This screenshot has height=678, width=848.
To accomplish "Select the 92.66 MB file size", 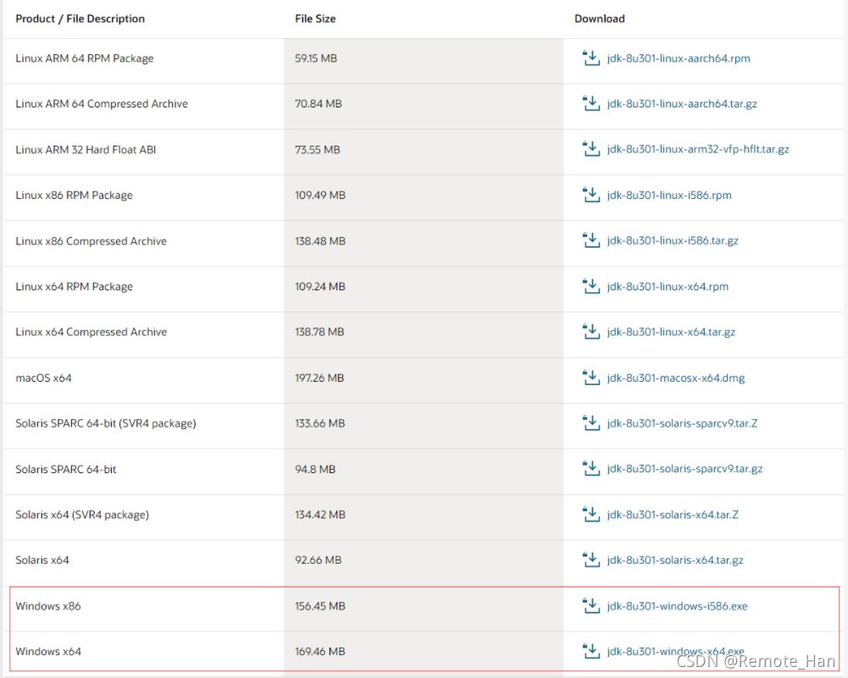I will point(318,559).
